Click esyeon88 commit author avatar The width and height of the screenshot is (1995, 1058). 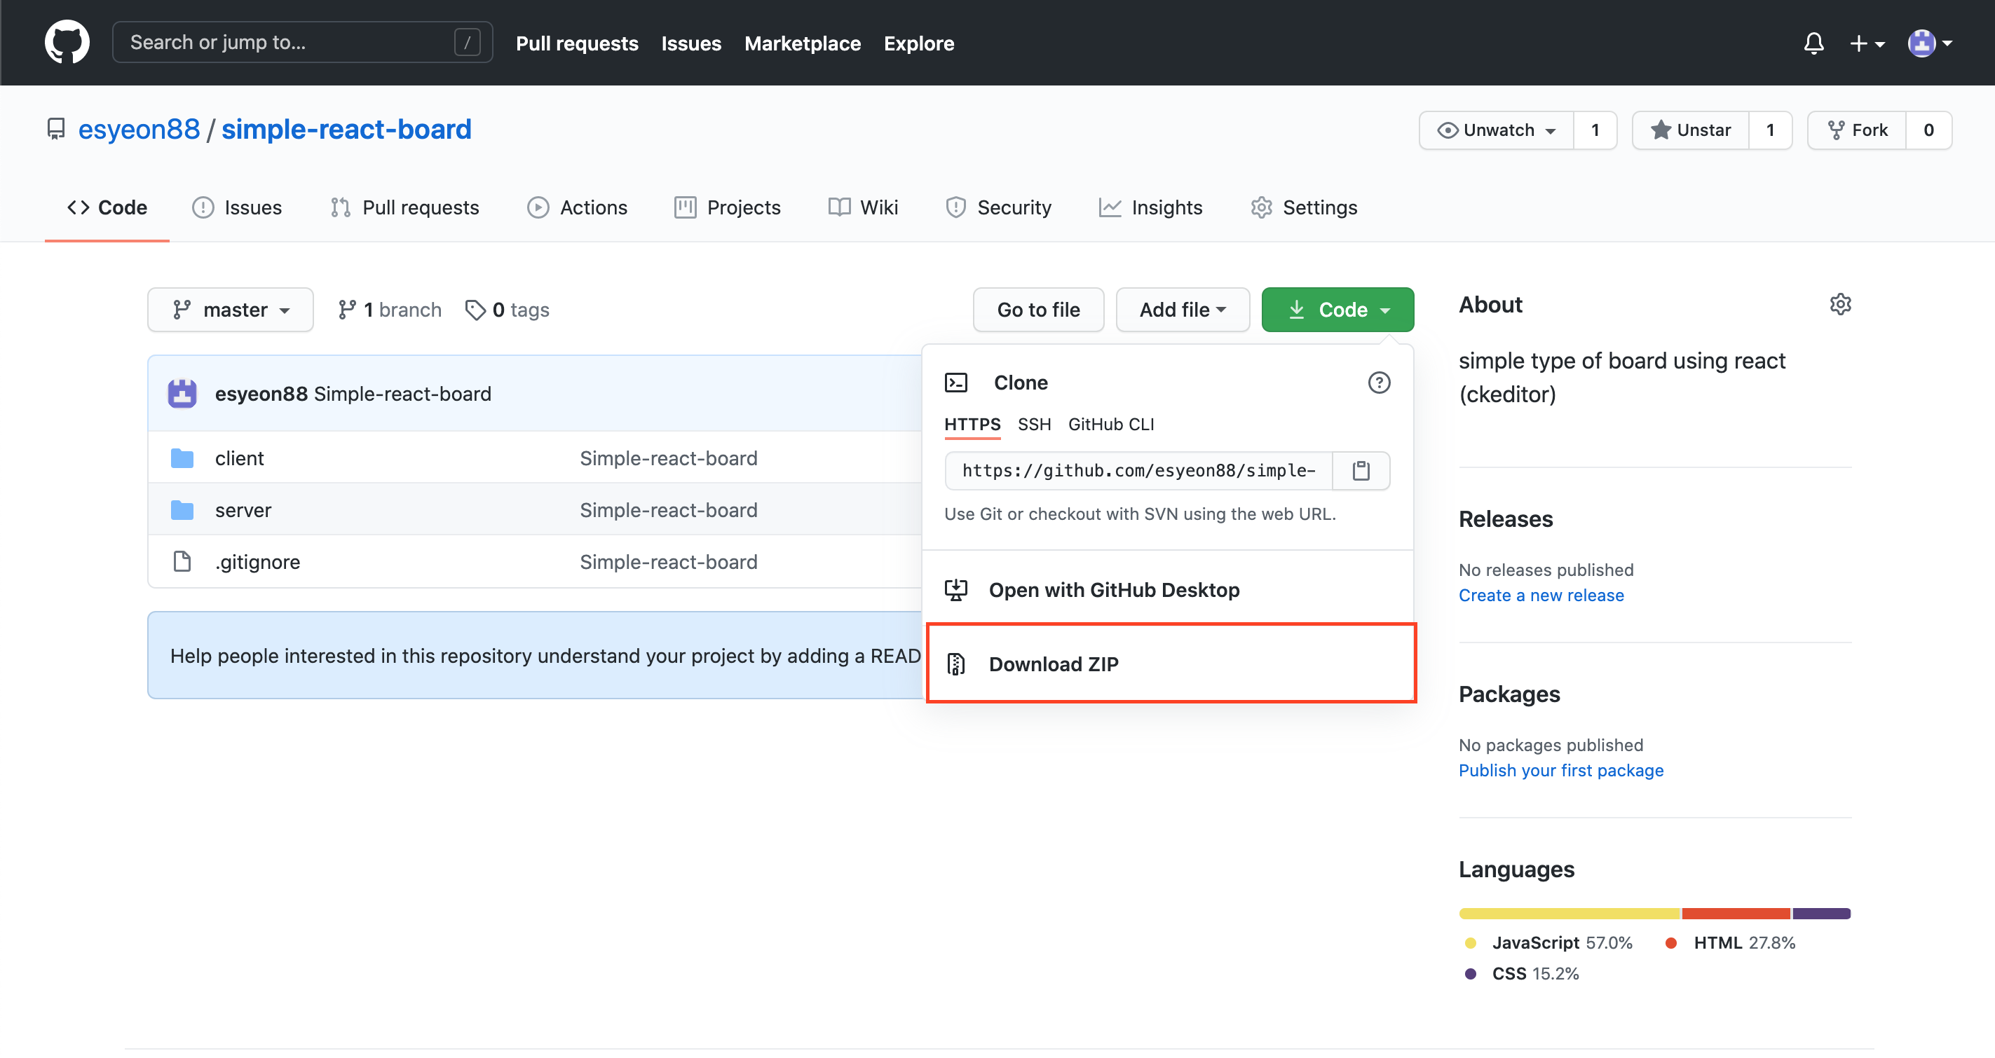pyautogui.click(x=183, y=393)
